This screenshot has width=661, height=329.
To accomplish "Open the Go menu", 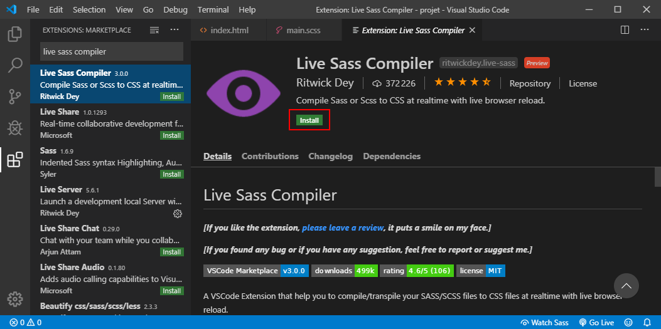I will pos(148,9).
